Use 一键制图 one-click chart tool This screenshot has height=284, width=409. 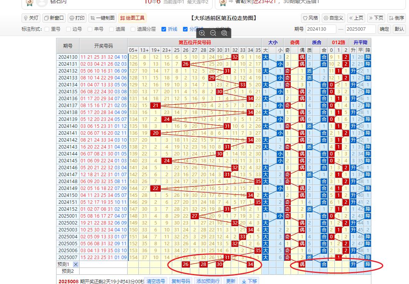pos(102,18)
